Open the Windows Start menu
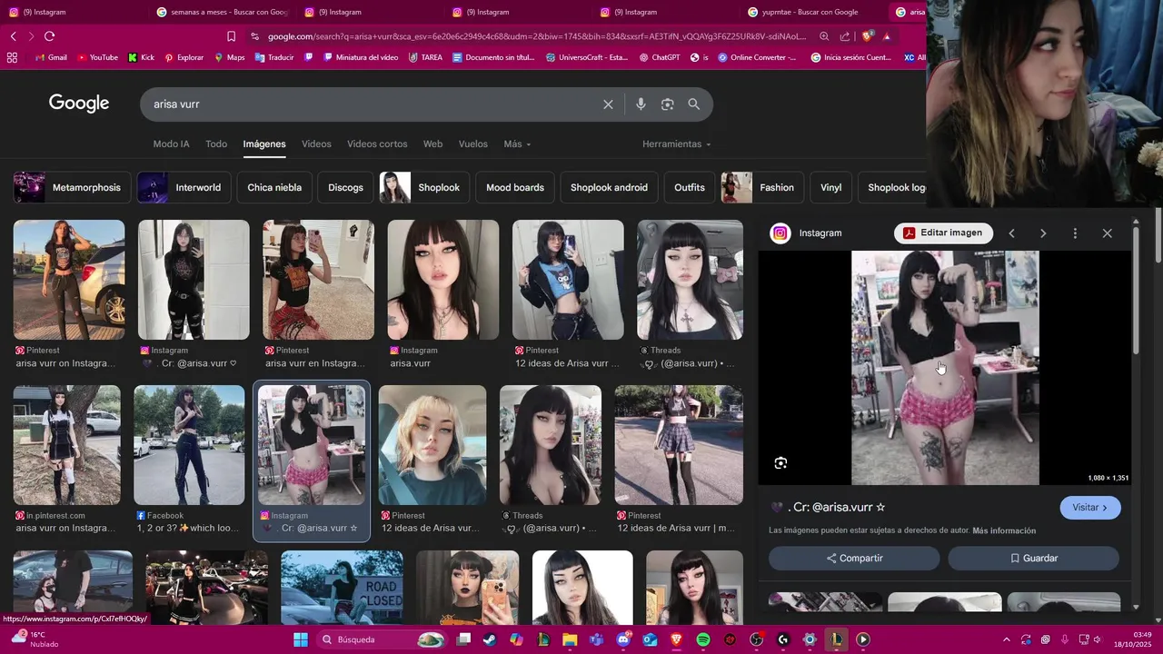The image size is (1163, 654). [301, 639]
